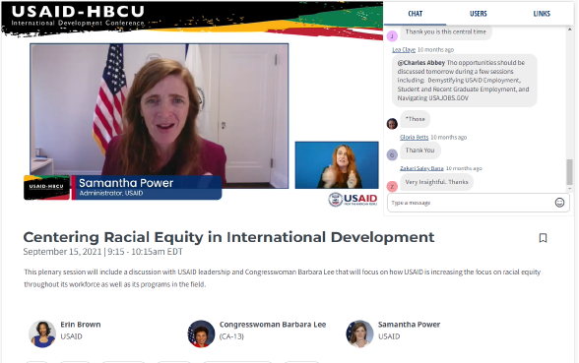Image resolution: width=579 pixels, height=363 pixels.
Task: Switch to the CHAT tab
Action: (x=416, y=14)
